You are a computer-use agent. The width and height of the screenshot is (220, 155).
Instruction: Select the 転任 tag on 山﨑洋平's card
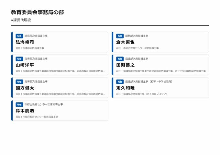click(19, 59)
